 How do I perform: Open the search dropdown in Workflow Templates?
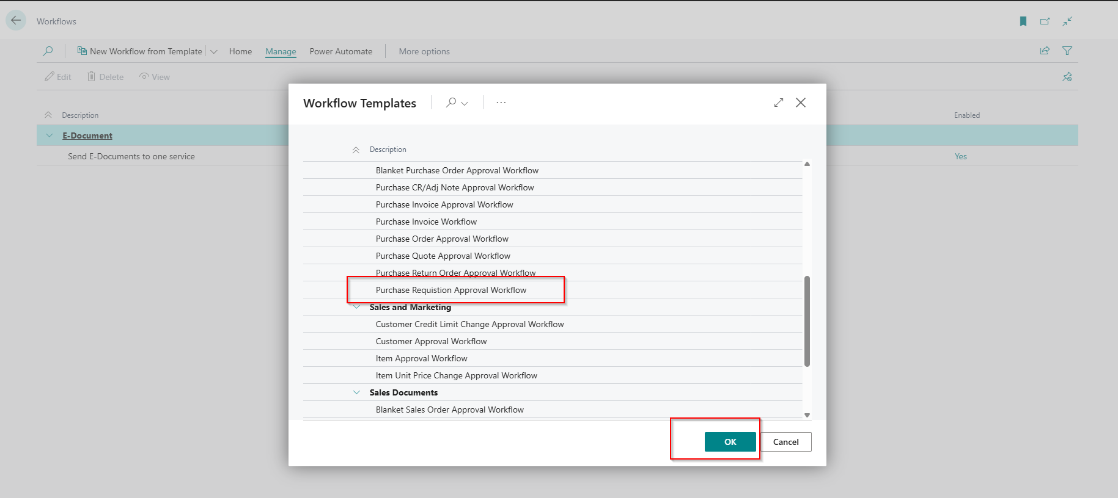pyautogui.click(x=457, y=103)
